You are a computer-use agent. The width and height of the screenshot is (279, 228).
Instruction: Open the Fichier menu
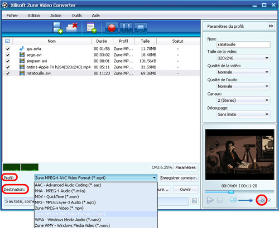click(x=12, y=16)
